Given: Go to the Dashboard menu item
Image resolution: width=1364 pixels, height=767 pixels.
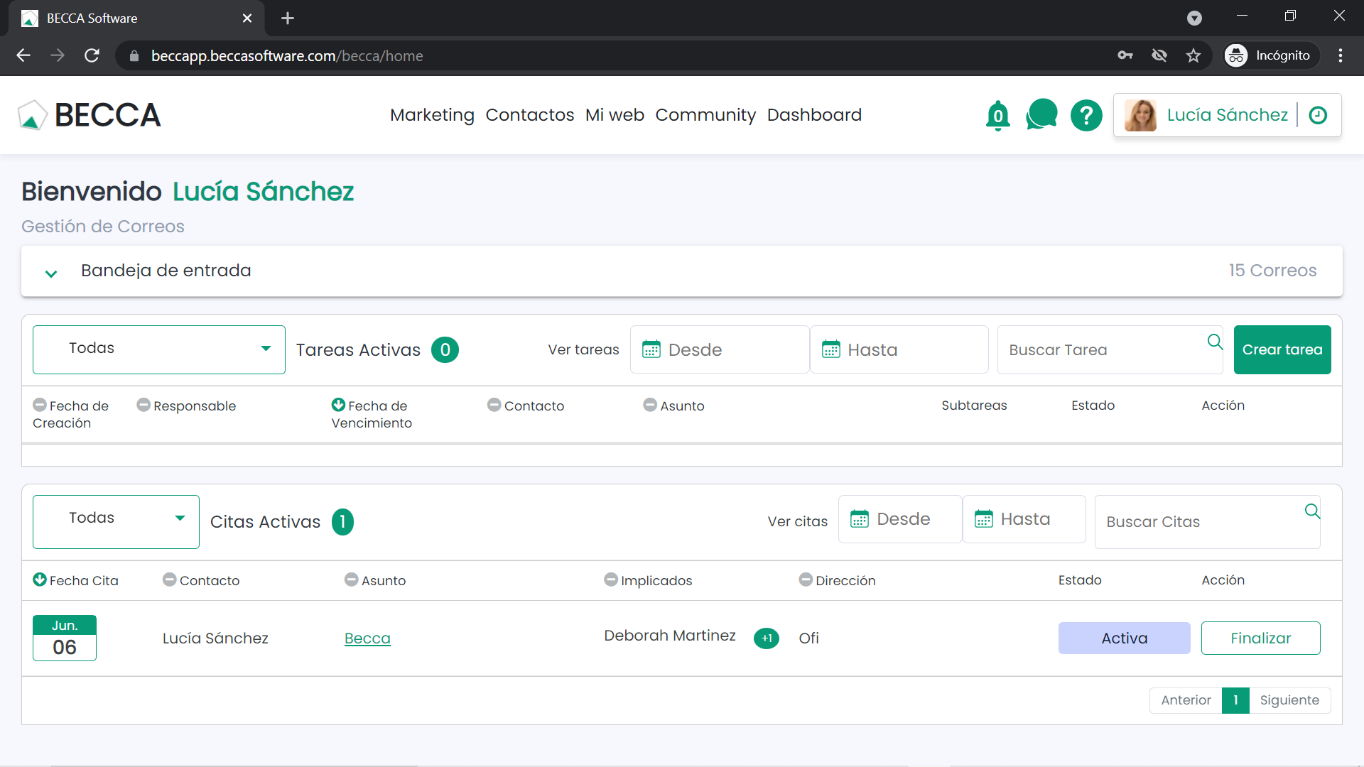Looking at the screenshot, I should [x=814, y=115].
